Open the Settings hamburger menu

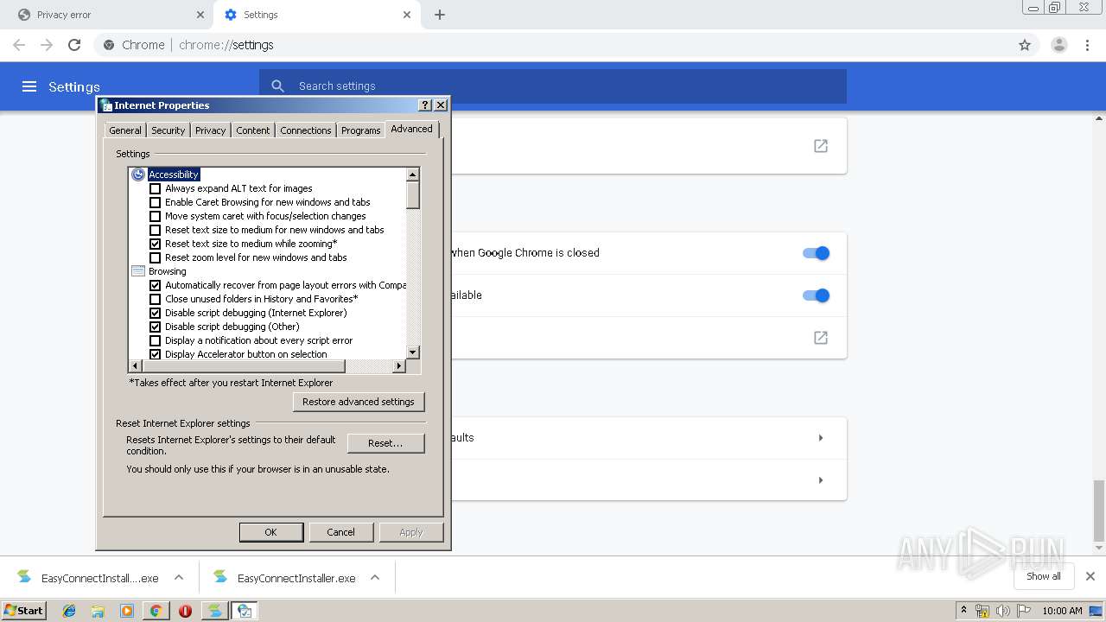click(x=29, y=86)
